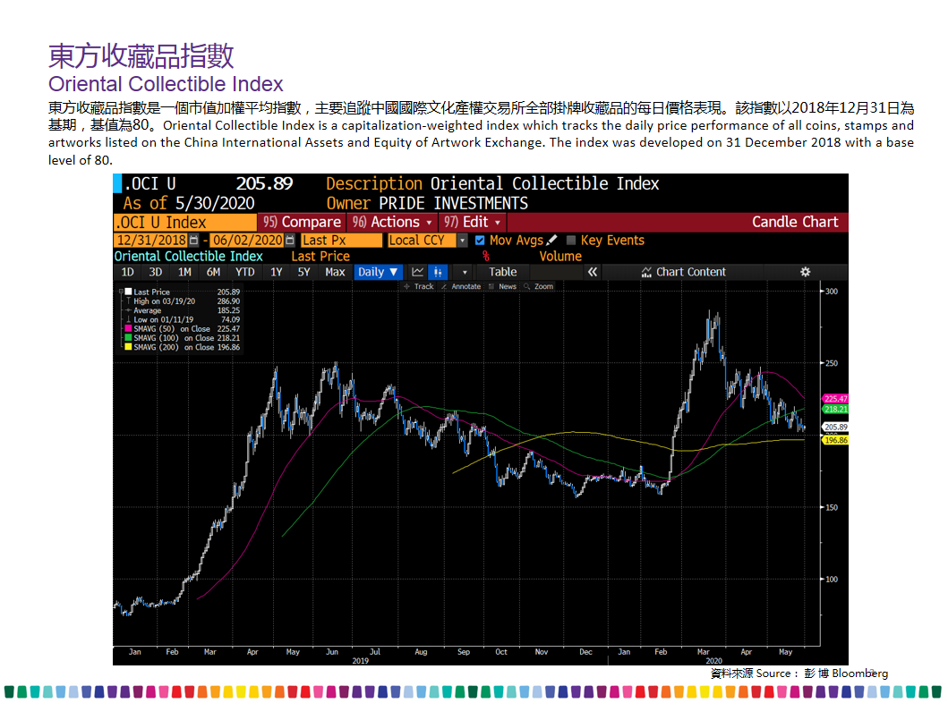The image size is (948, 703).
Task: Click the end date field 06/02/2020
Action: pos(247,241)
